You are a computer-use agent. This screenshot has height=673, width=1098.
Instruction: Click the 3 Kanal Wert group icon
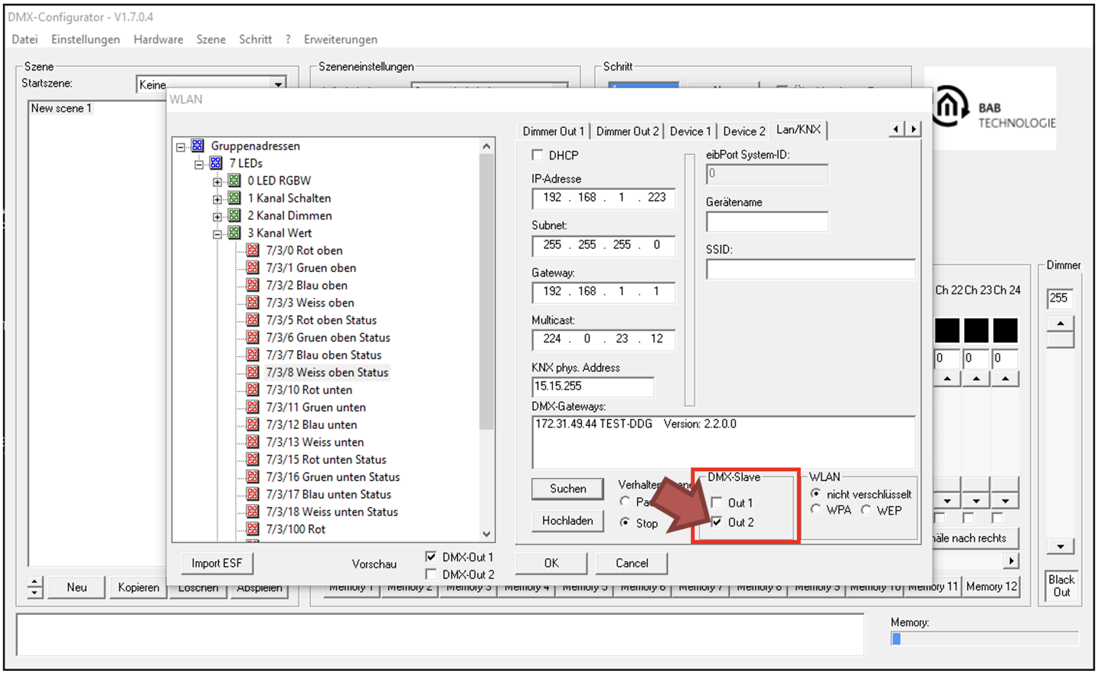tap(235, 233)
